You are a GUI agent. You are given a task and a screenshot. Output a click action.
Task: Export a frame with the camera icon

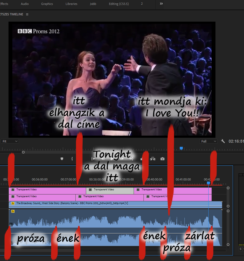162,159
